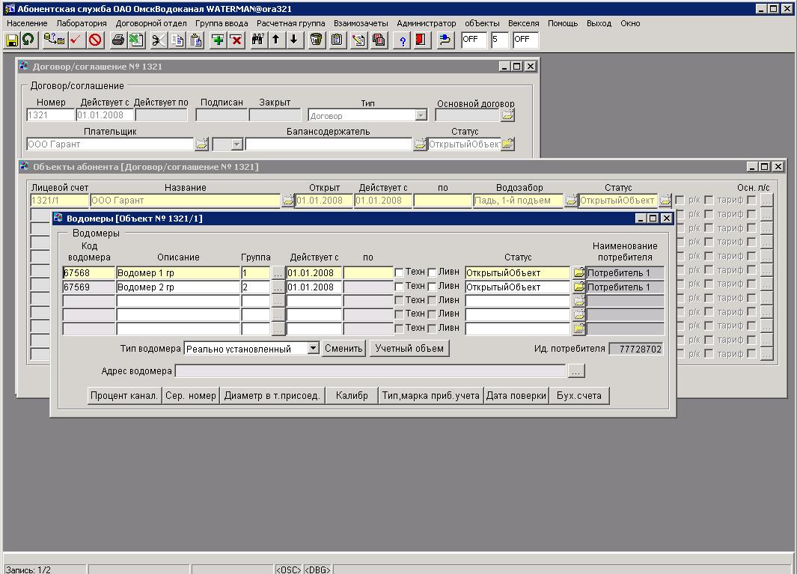797x574 pixels.
Task: Click the printer icon in toolbar
Action: pyautogui.click(x=118, y=40)
